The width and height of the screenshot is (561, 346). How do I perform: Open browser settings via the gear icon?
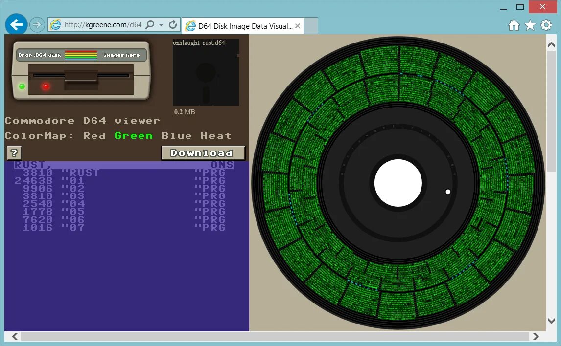pos(546,24)
